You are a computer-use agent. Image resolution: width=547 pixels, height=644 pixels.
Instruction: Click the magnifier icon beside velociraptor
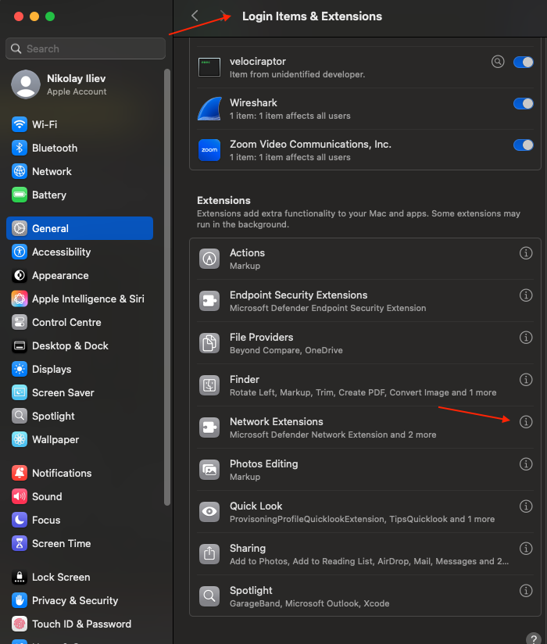pyautogui.click(x=498, y=62)
